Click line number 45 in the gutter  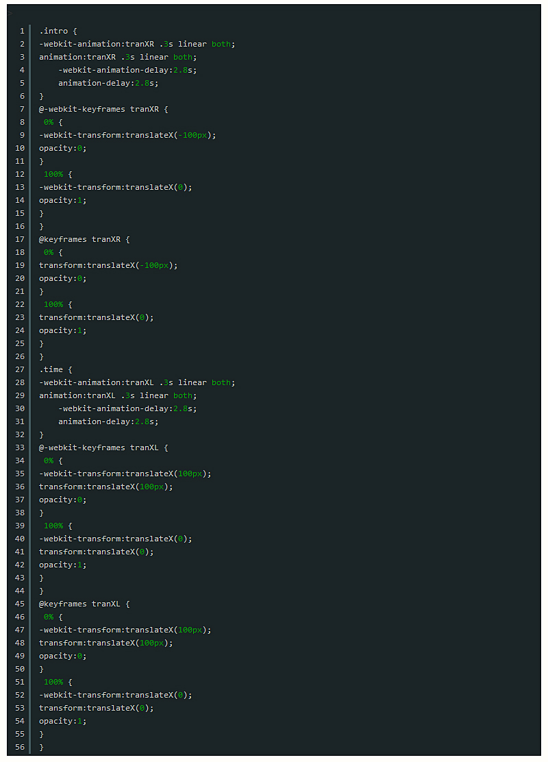(x=19, y=604)
